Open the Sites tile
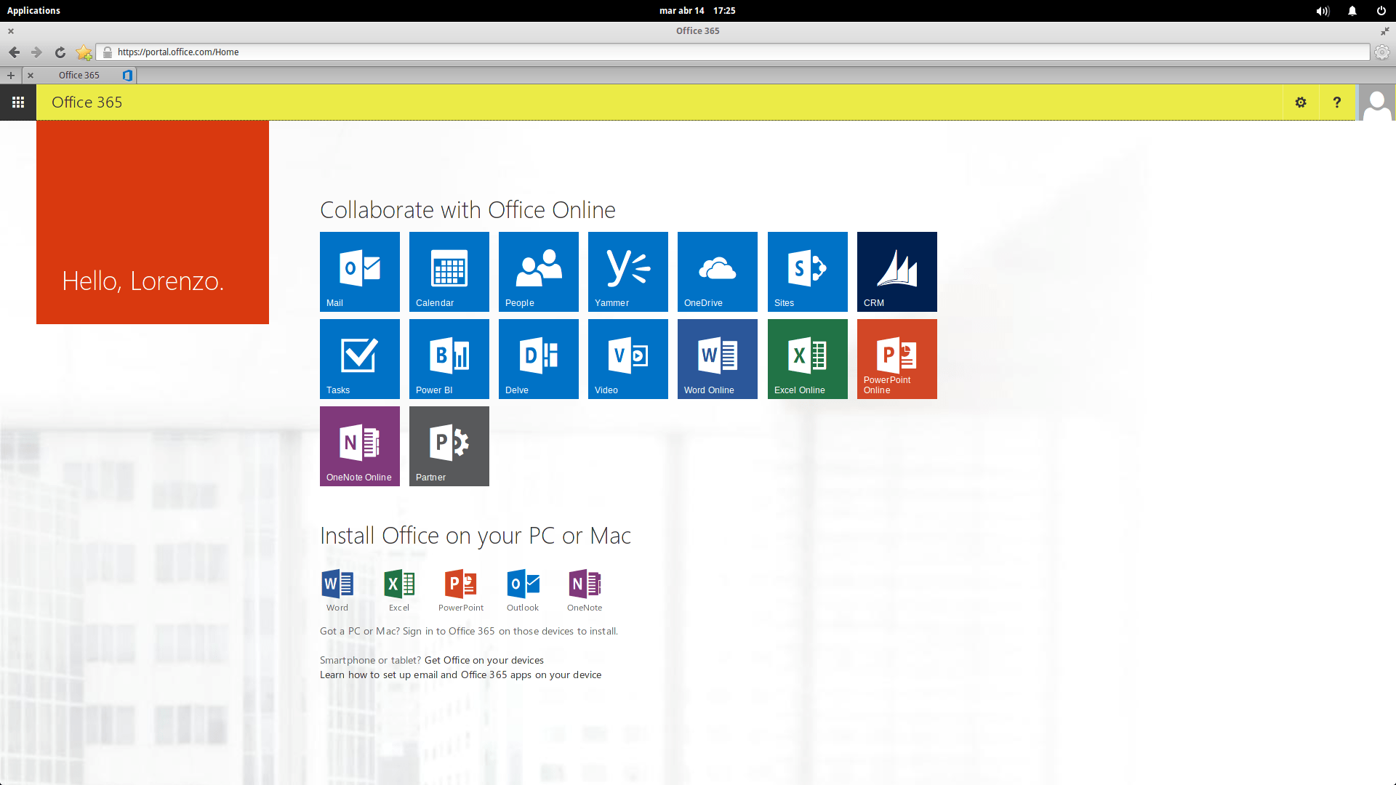 click(808, 272)
